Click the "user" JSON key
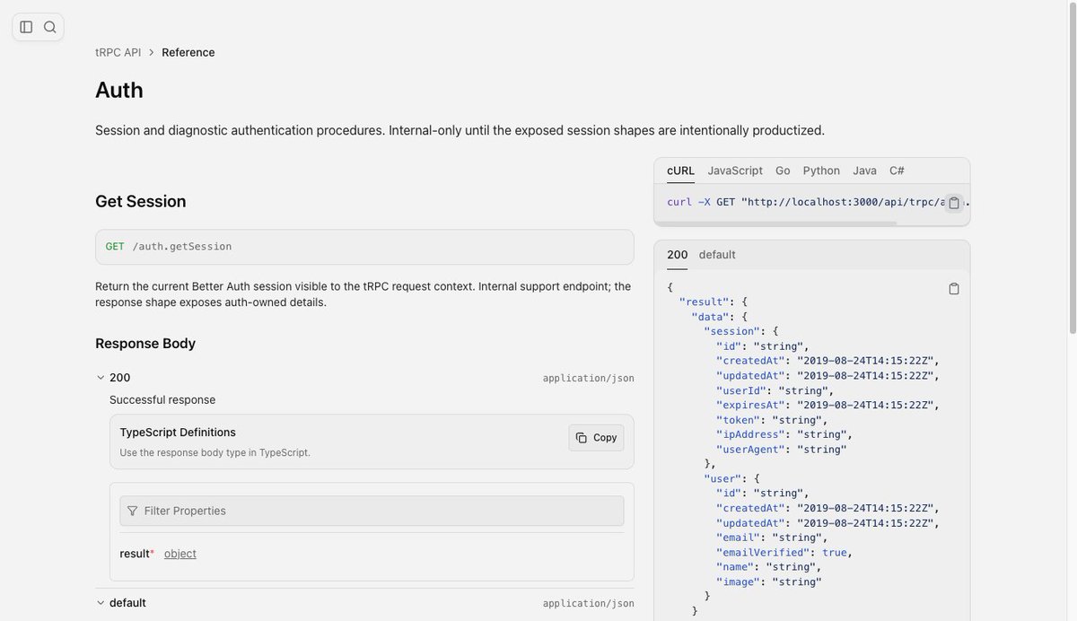Image resolution: width=1077 pixels, height=621 pixels. pos(722,478)
